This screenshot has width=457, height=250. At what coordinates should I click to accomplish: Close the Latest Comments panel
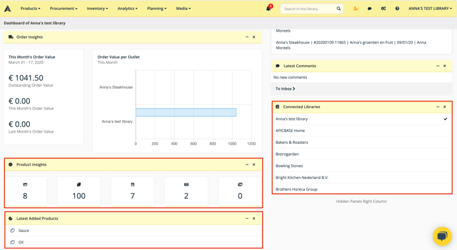coord(445,66)
